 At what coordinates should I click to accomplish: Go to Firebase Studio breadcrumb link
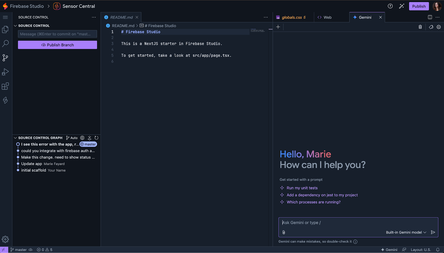[27, 6]
